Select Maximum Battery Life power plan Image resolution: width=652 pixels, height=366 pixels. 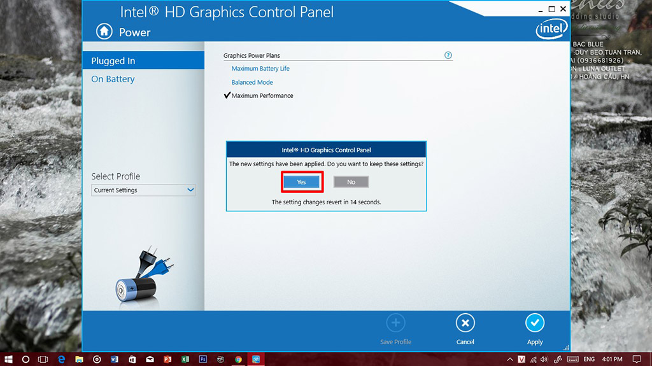pos(260,69)
